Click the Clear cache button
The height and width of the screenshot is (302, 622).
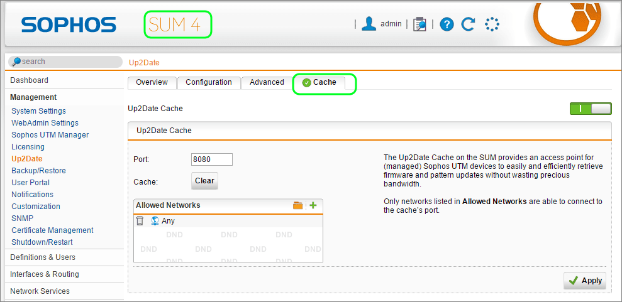tap(204, 181)
